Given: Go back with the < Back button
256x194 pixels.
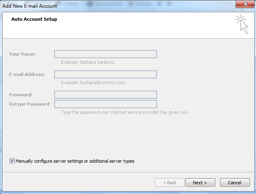Looking at the screenshot, I should pyautogui.click(x=170, y=183).
